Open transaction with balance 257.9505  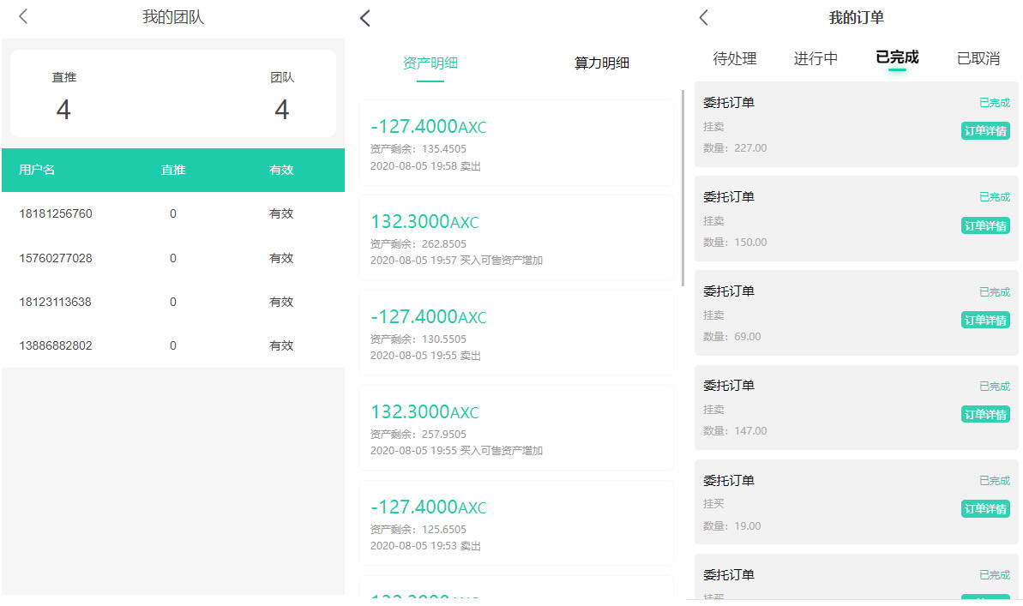coord(516,428)
